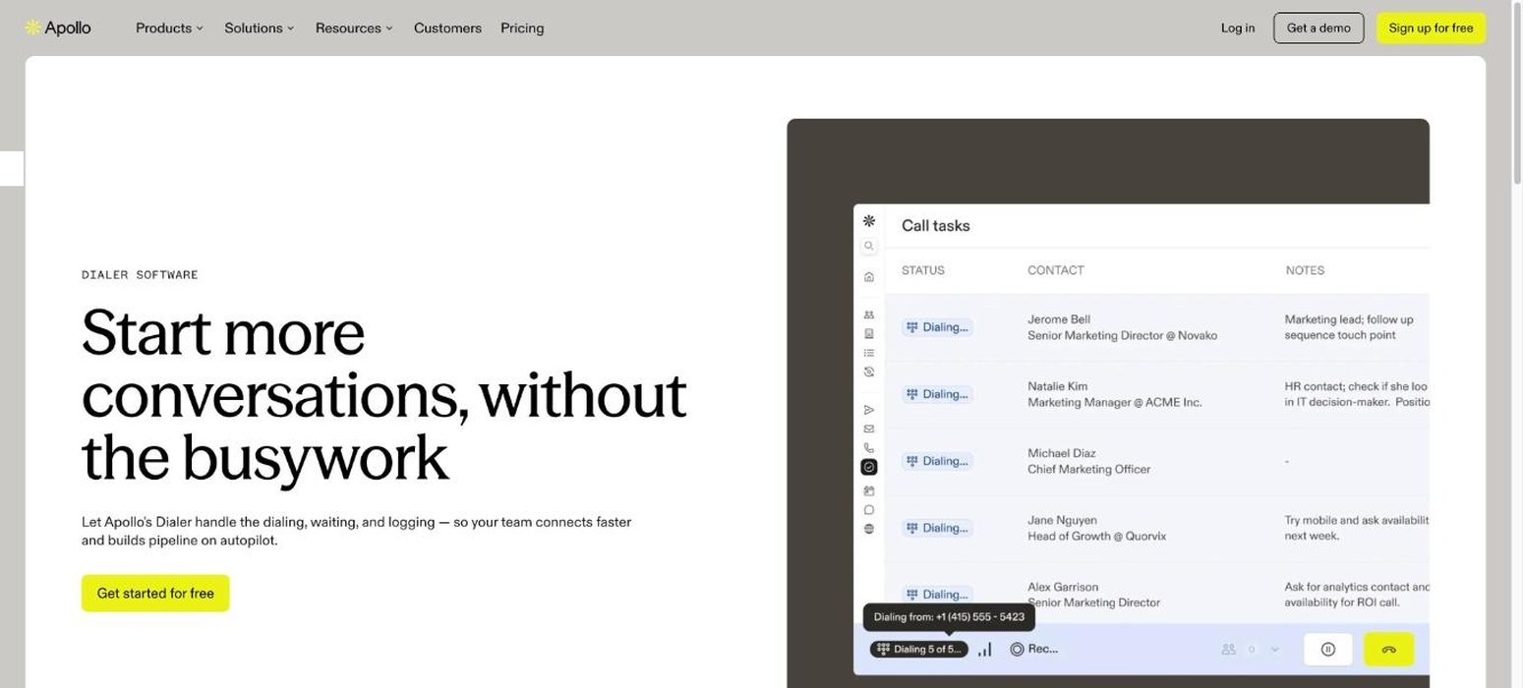The height and width of the screenshot is (688, 1523).
Task: Open the Pricing page
Action: coord(522,29)
